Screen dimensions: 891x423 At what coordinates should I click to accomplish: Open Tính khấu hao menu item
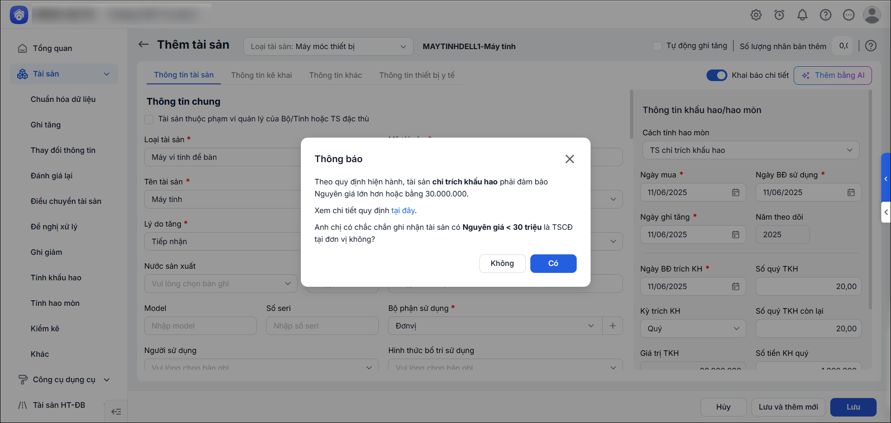pos(56,278)
